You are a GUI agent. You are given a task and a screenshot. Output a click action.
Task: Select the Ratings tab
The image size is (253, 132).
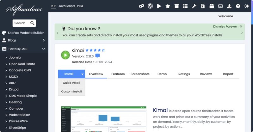[x=184, y=74]
